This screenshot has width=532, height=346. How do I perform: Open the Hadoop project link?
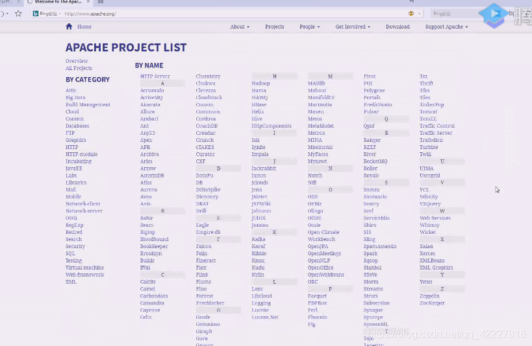[260, 84]
